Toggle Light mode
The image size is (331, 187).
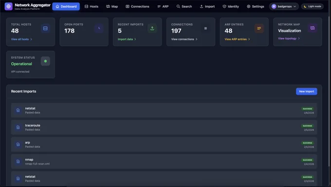point(313,6)
